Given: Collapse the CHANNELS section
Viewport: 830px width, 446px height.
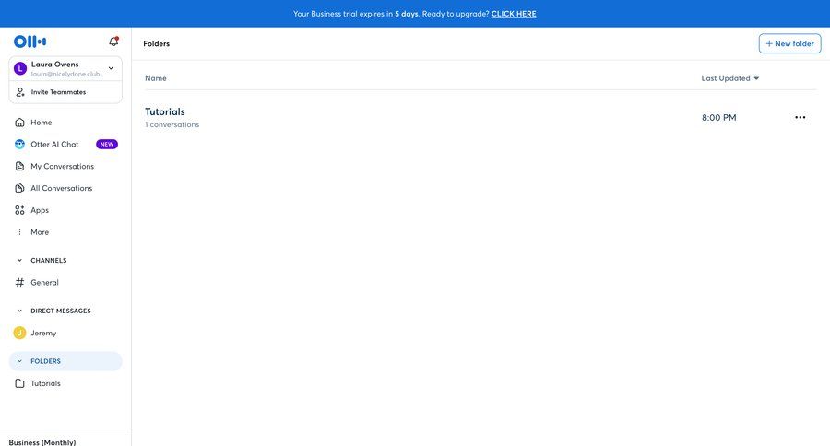Looking at the screenshot, I should (19, 260).
